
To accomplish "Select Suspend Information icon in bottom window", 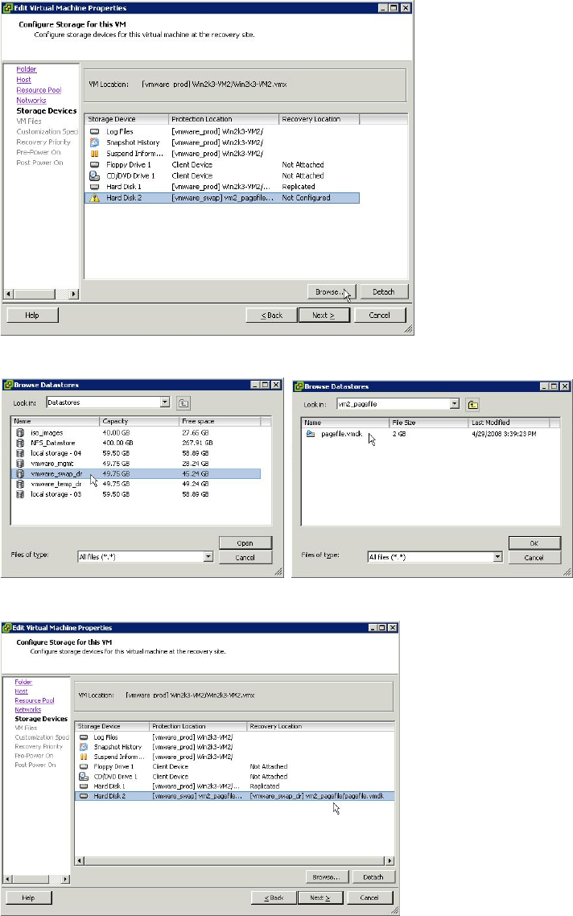I will point(84,757).
